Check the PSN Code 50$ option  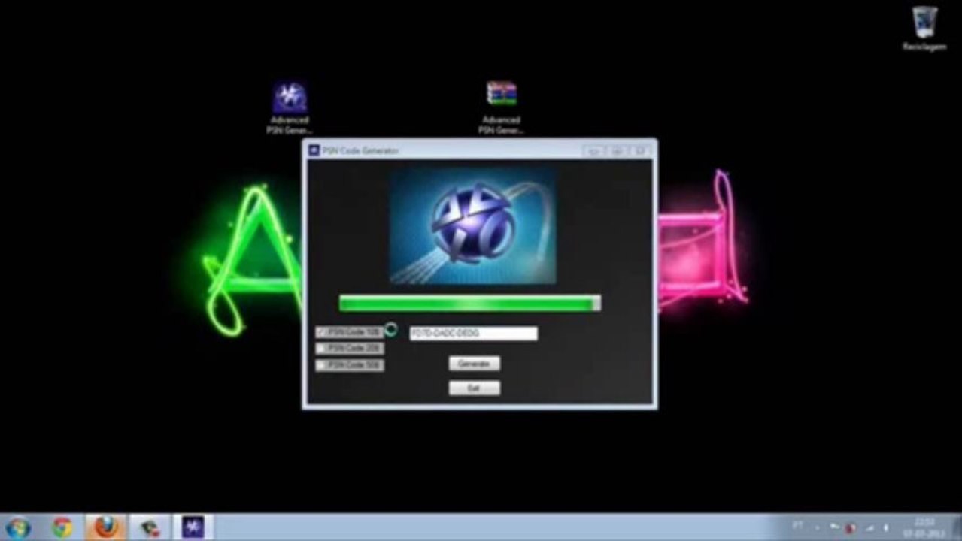pyautogui.click(x=322, y=365)
